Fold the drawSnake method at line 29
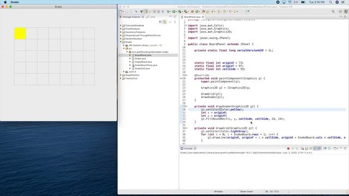The width and height of the screenshot is (349, 196). (x=186, y=107)
